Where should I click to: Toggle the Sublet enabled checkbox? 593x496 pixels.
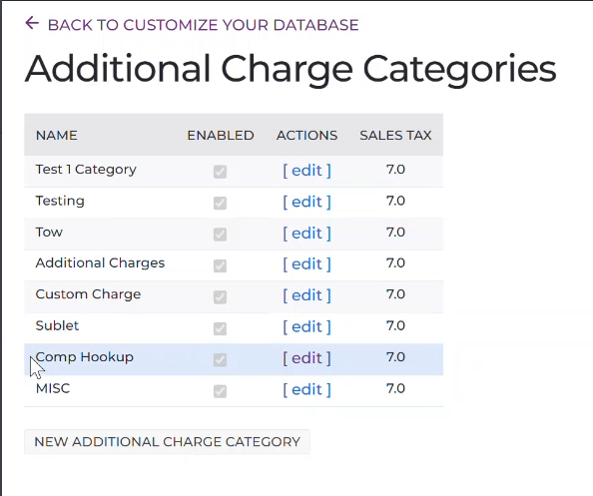(220, 328)
